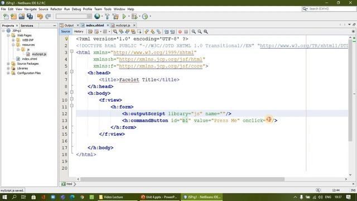Select myScript.js in project tree
The width and height of the screenshot is (357, 201).
(x=39, y=54)
